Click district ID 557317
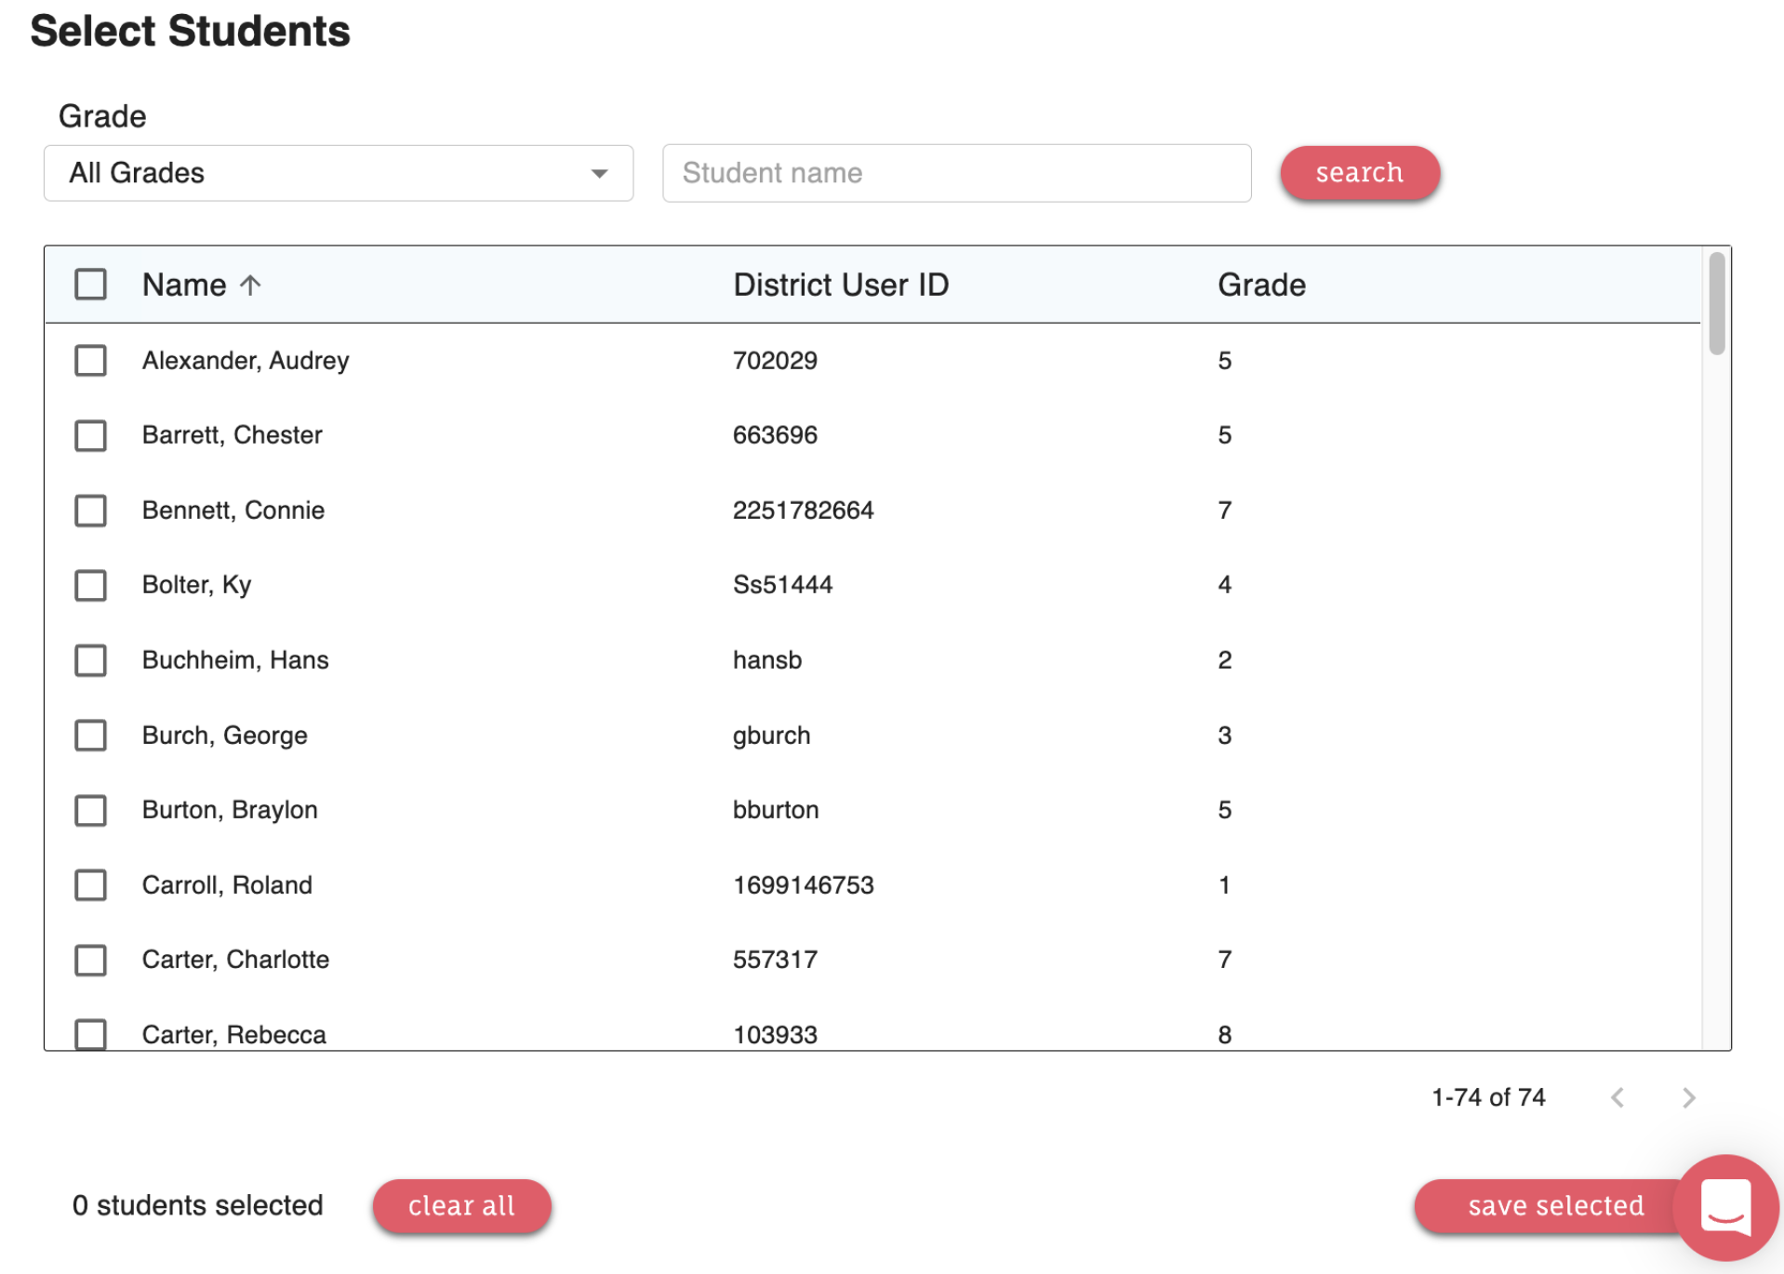The width and height of the screenshot is (1784, 1274). 775,960
